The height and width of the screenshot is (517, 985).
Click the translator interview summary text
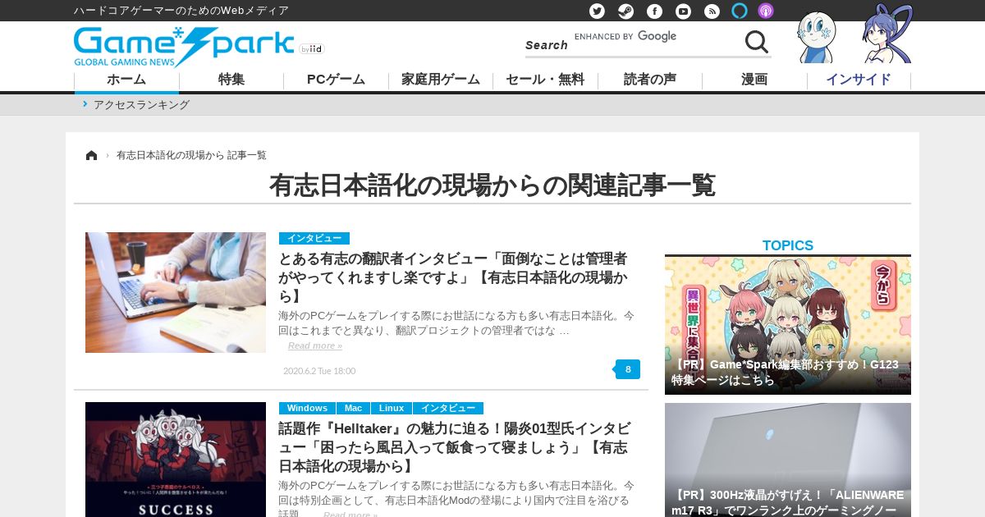coord(456,323)
